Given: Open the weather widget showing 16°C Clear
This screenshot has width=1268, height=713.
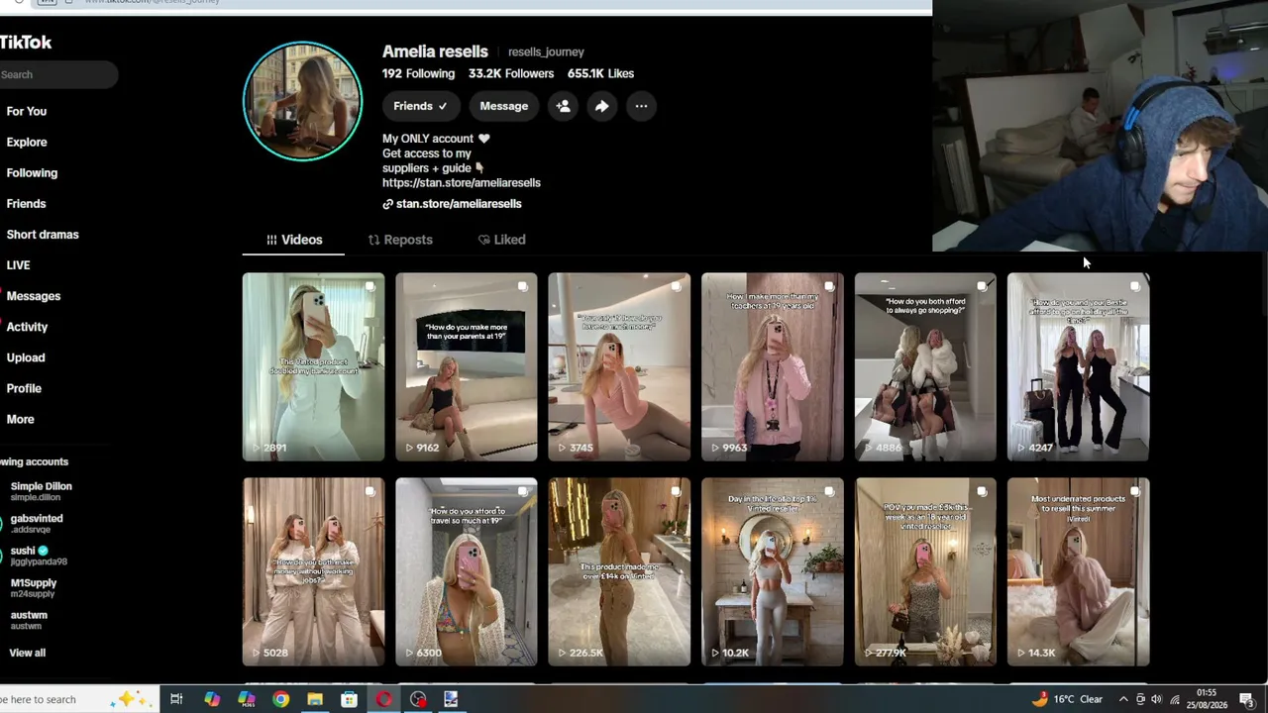Looking at the screenshot, I should (x=1067, y=699).
